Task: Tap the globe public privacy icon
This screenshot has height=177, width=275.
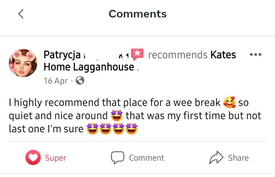Action: click(80, 81)
